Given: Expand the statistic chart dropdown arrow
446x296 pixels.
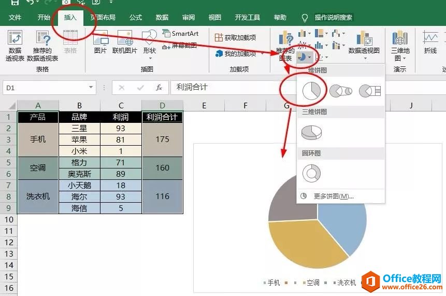Looking at the screenshot, I should coord(326,46).
